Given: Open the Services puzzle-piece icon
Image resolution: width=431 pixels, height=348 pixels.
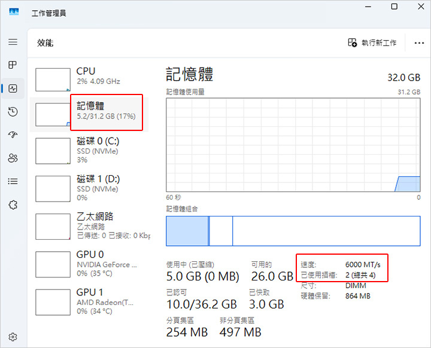Looking at the screenshot, I should coord(13,204).
